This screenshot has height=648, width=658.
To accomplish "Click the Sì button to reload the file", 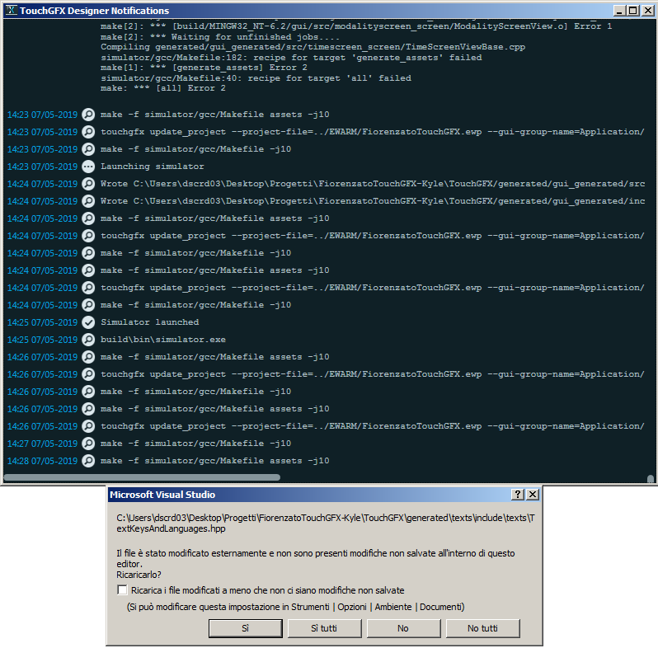I will coord(246,628).
